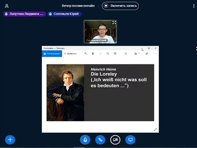Click the share screen button
197x148 pixels.
130,140
